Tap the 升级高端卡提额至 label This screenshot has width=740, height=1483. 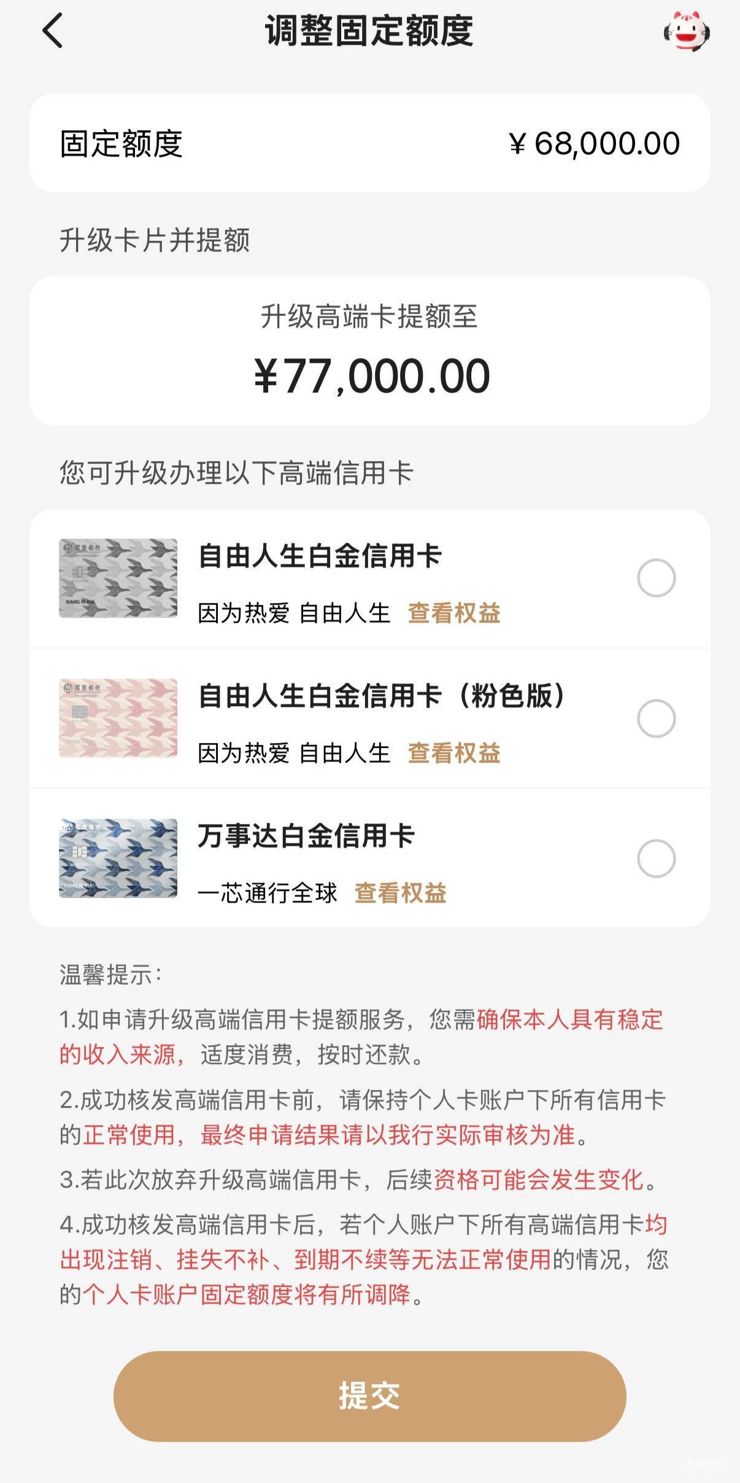[369, 317]
